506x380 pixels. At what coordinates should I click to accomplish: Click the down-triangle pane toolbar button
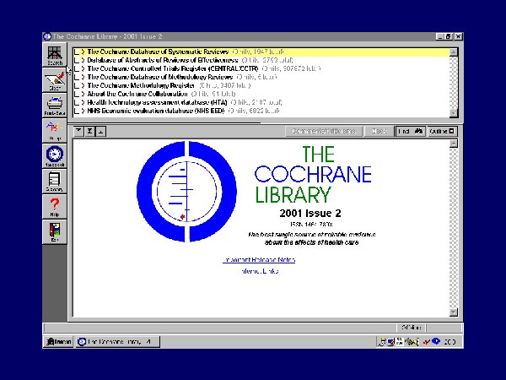pyautogui.click(x=78, y=131)
